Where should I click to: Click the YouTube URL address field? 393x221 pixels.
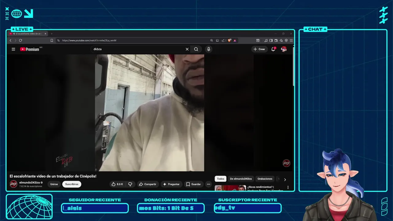(x=132, y=41)
